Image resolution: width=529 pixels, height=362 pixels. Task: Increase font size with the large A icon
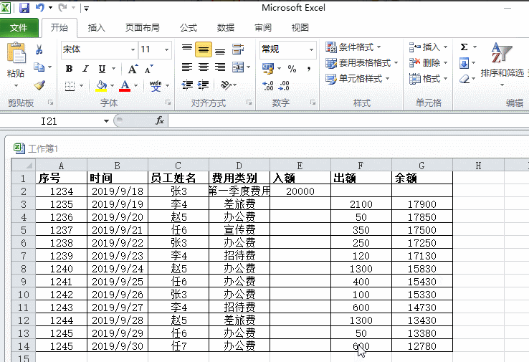tap(133, 69)
